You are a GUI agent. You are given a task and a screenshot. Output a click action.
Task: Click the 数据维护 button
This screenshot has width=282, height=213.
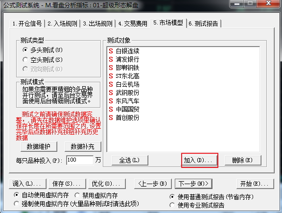pos(39,146)
